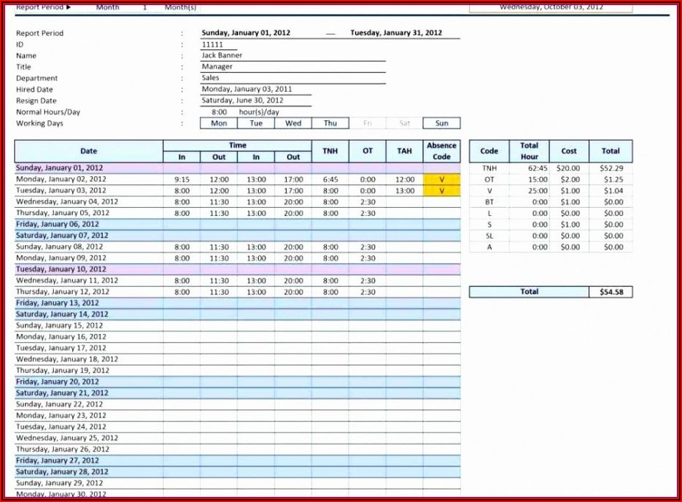Enable the greyed-out Sat working day
This screenshot has height=502, width=682.
pyautogui.click(x=405, y=123)
